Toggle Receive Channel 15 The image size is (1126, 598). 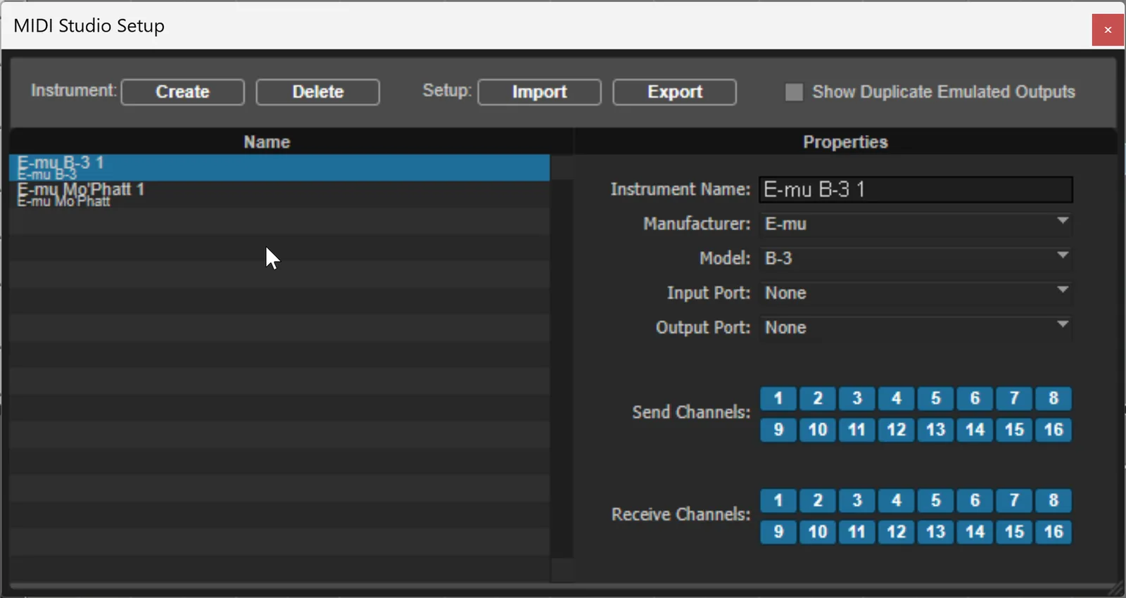(x=1015, y=532)
